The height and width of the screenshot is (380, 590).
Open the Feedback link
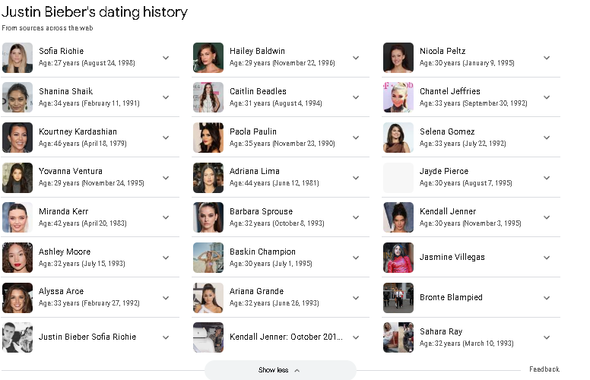tap(544, 369)
